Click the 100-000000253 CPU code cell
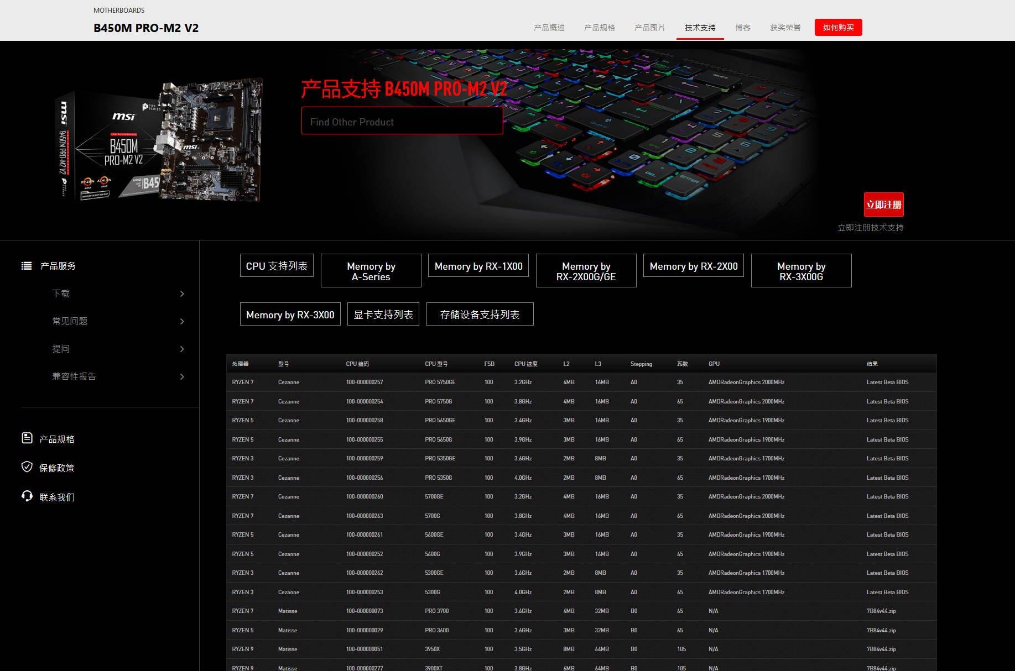 [365, 592]
